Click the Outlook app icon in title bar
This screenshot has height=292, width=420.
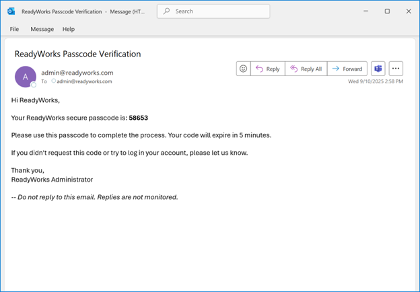coord(11,11)
